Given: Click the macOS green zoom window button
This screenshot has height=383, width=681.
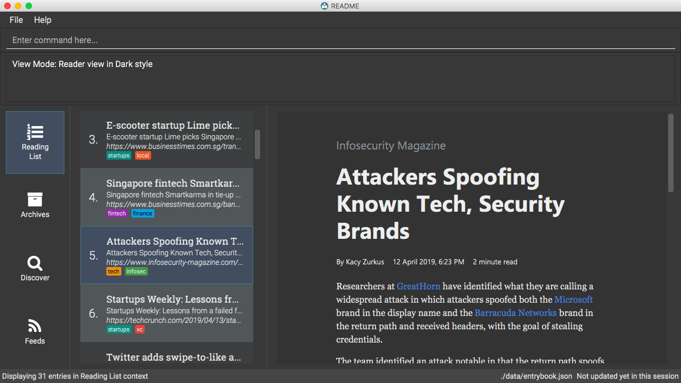Looking at the screenshot, I should tap(29, 6).
